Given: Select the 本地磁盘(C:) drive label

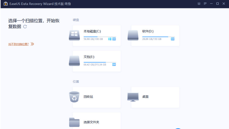Looking at the screenshot, I should (92, 31).
